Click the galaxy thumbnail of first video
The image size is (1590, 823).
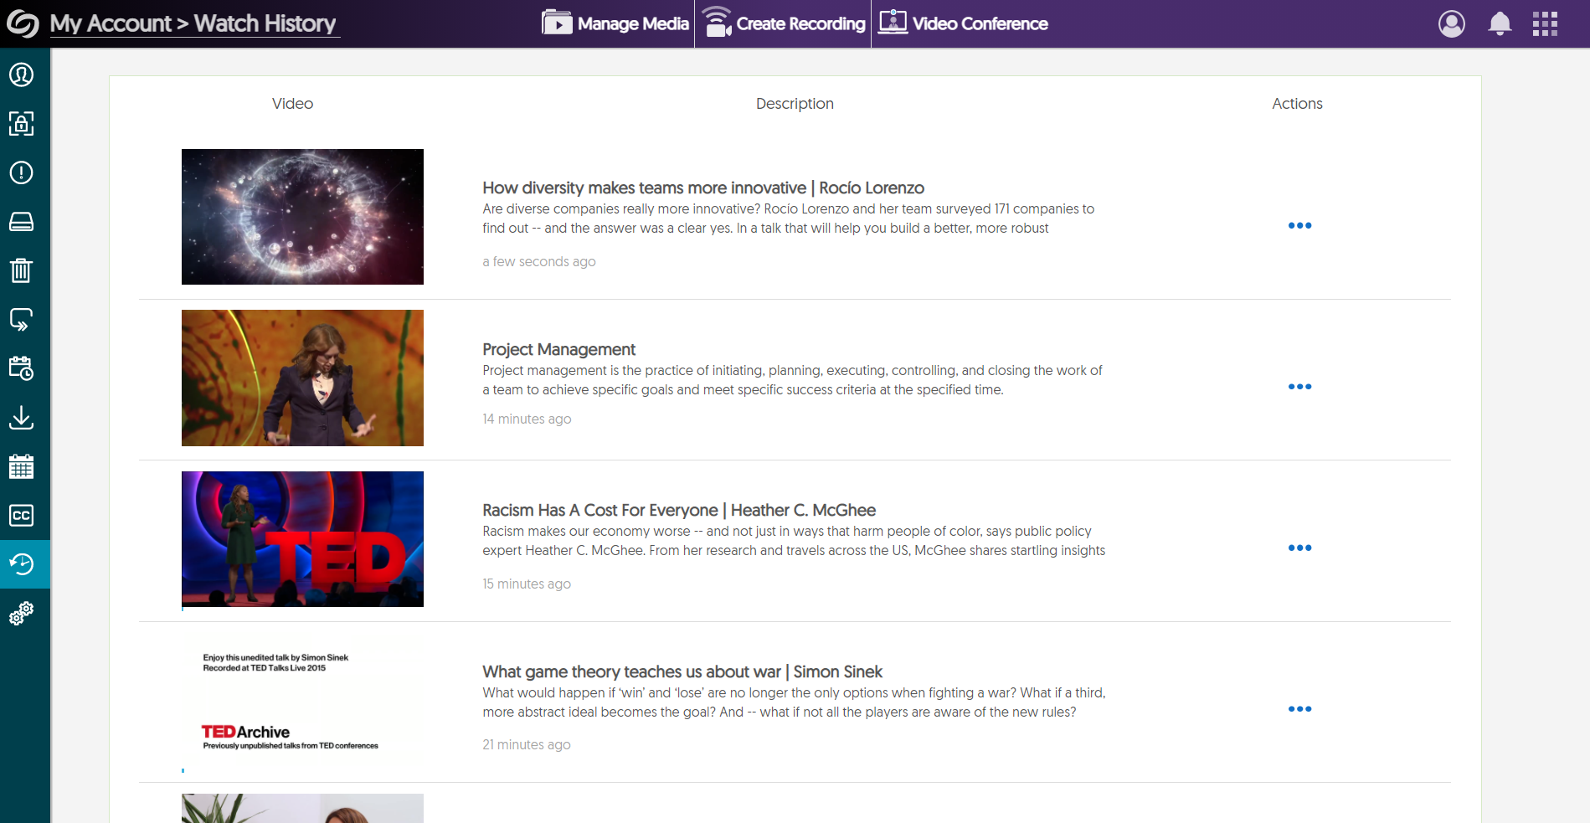pos(302,217)
